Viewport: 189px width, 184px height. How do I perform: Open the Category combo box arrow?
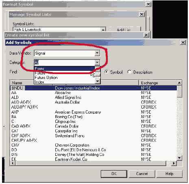(97, 62)
